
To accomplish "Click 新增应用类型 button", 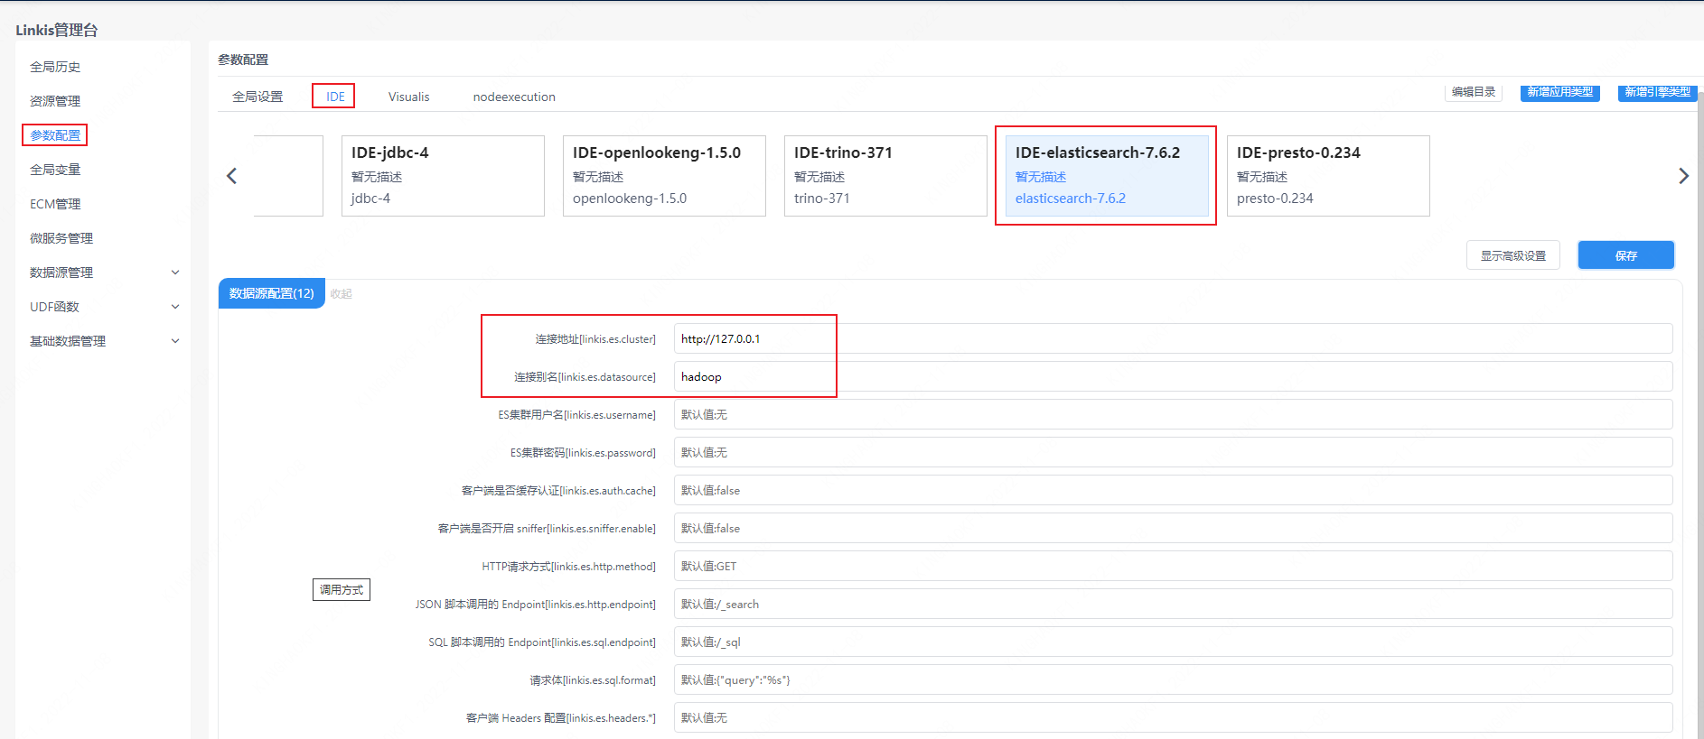I will 1559,92.
